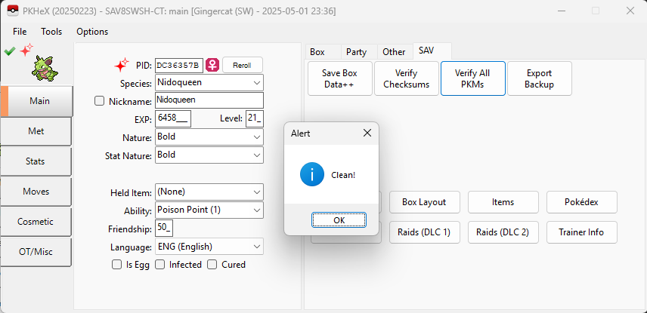Image resolution: width=647 pixels, height=313 pixels.
Task: Click the female gender icon next to PID
Action: click(212, 65)
